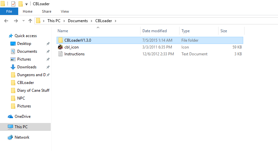Open Quick access in navigation pane
This screenshot has height=151, width=278.
click(x=26, y=36)
